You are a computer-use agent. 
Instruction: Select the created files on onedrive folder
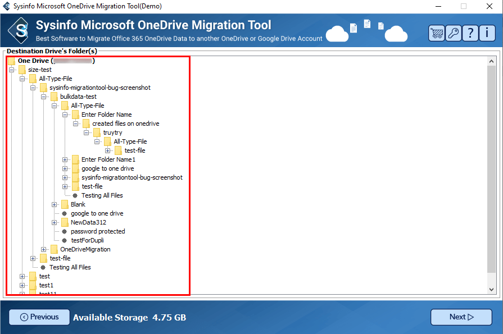point(126,123)
